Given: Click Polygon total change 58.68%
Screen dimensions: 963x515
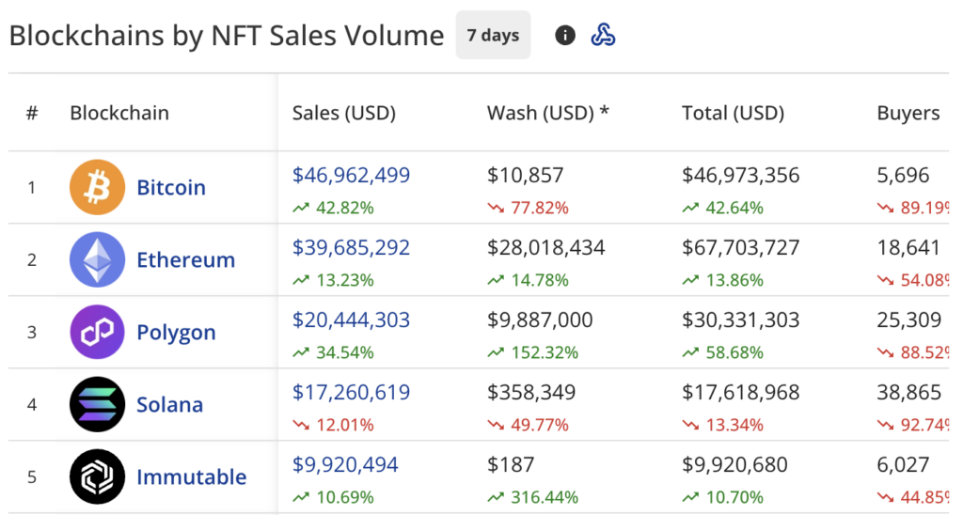Looking at the screenshot, I should click(723, 353).
